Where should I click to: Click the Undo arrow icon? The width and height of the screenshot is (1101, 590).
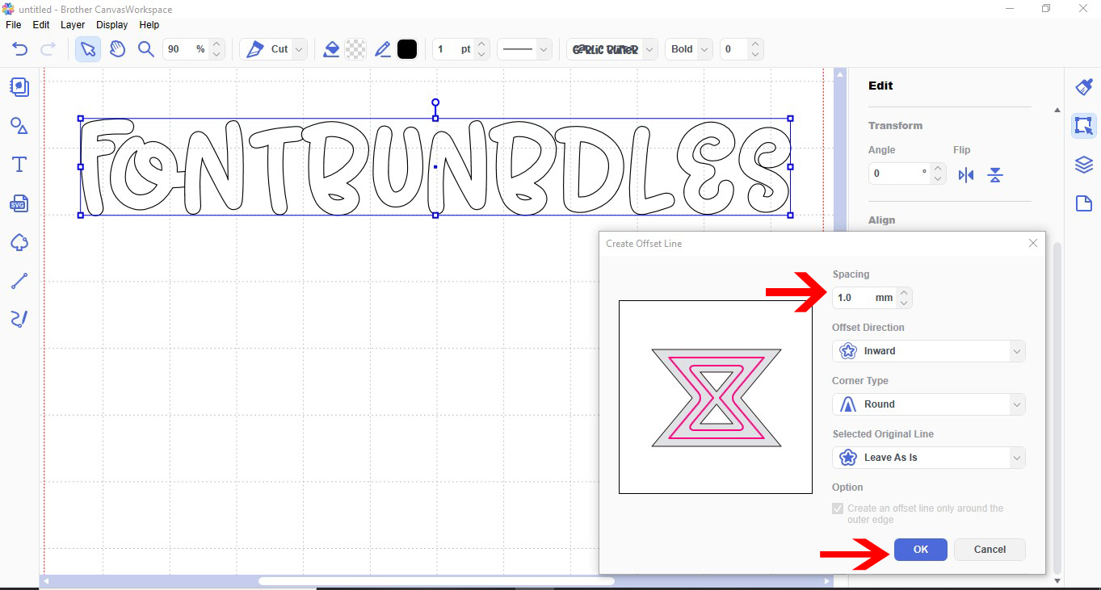[x=19, y=49]
